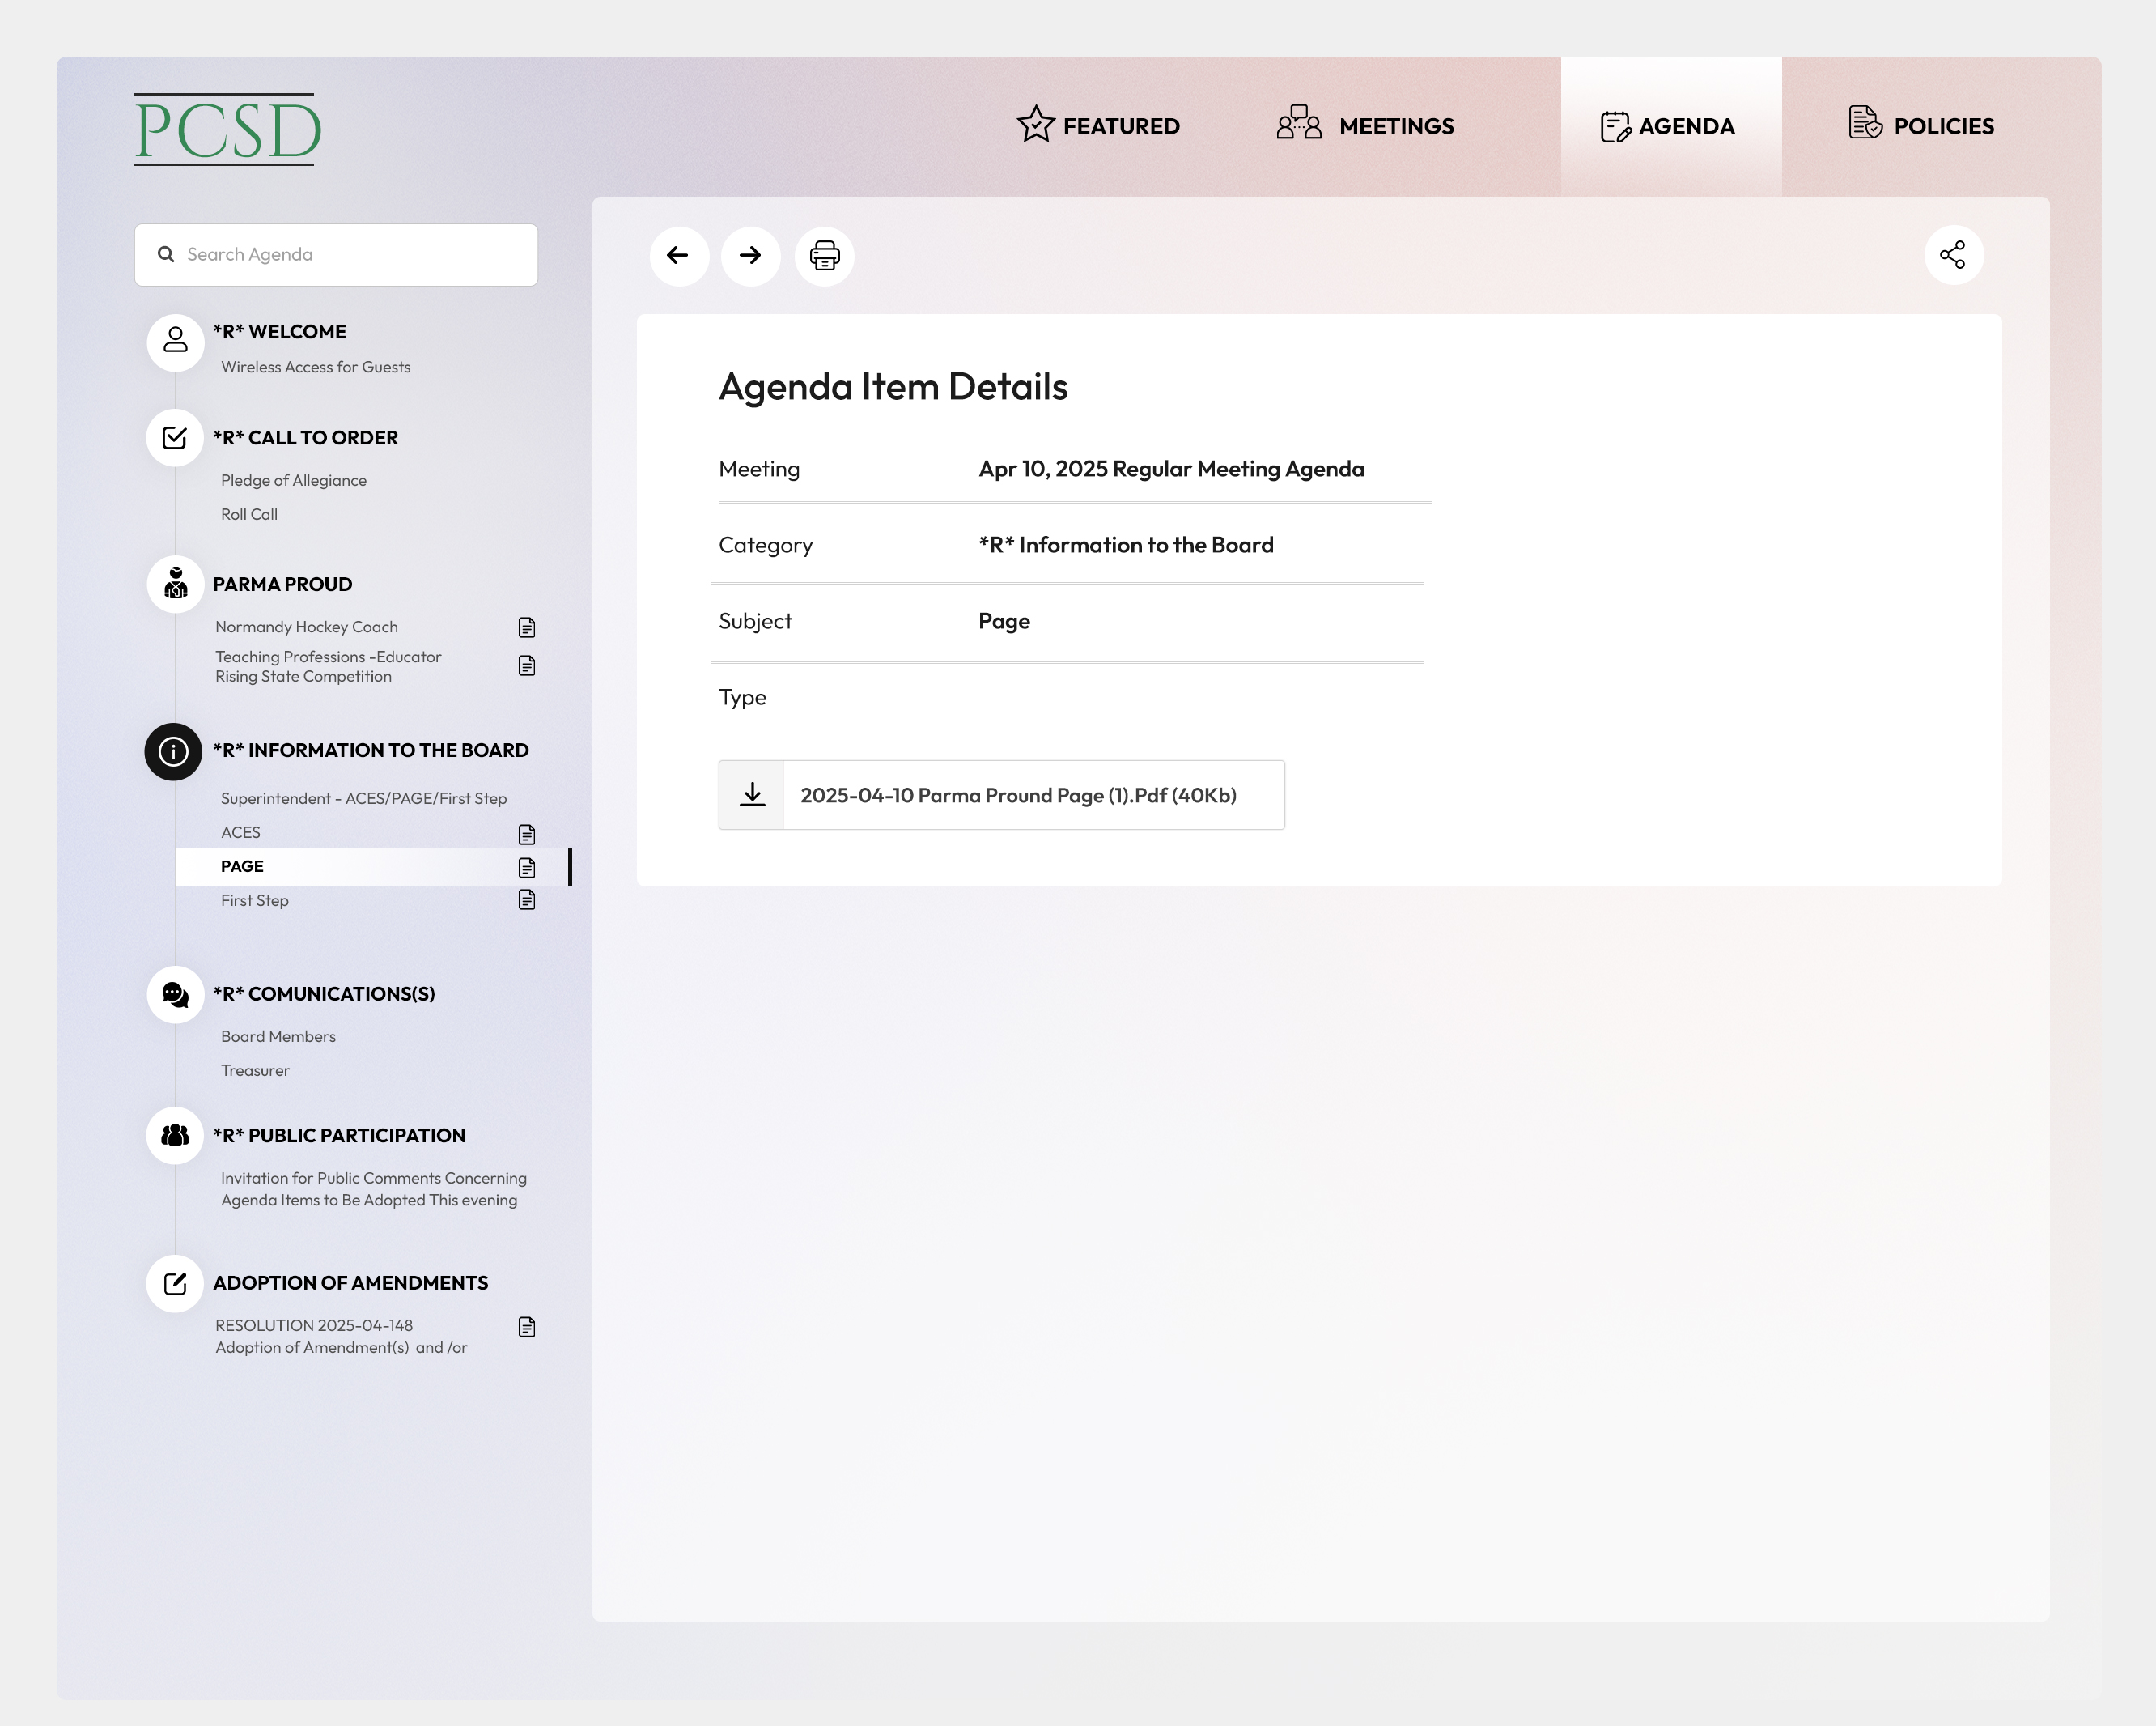Go to the FEATURED tab
Screen dimensions: 2156x1726
pyautogui.click(x=1098, y=126)
